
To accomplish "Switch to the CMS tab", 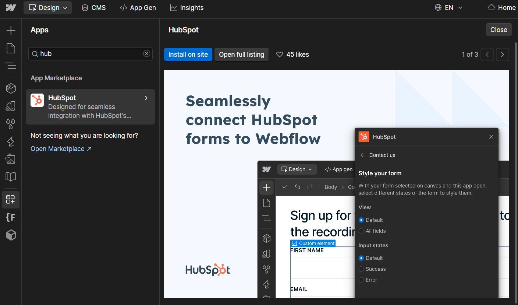I will point(93,7).
